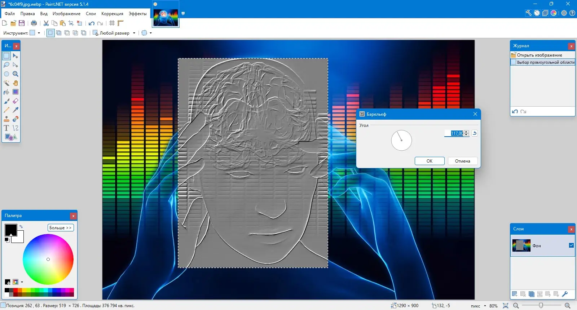Select the Gradient tool
Image resolution: width=577 pixels, height=310 pixels.
coord(16,92)
